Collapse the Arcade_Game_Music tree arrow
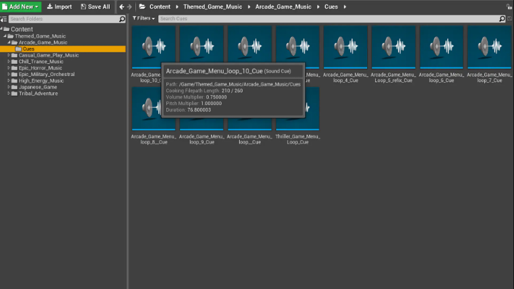The width and height of the screenshot is (514, 289). pyautogui.click(x=9, y=42)
